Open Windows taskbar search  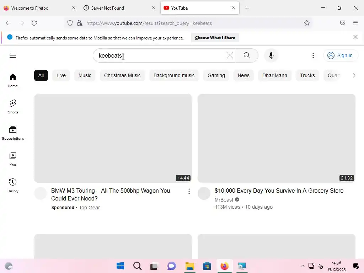tap(138, 266)
